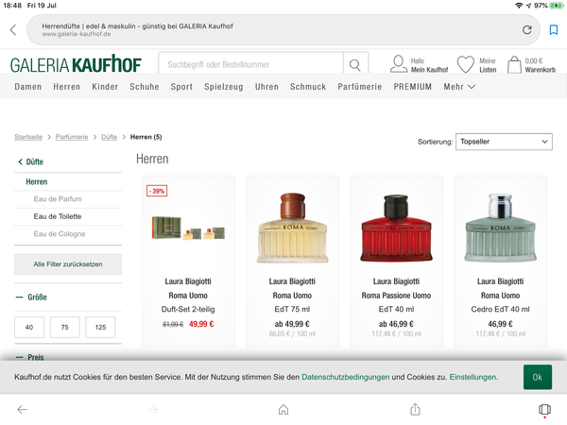Select Eau de Parfum filter

[x=58, y=199]
